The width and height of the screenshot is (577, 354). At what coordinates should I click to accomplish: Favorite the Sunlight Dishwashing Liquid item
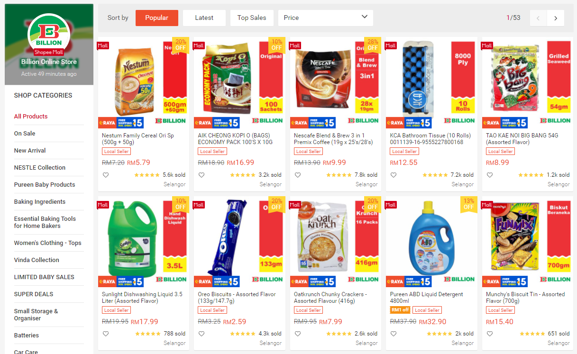point(106,334)
